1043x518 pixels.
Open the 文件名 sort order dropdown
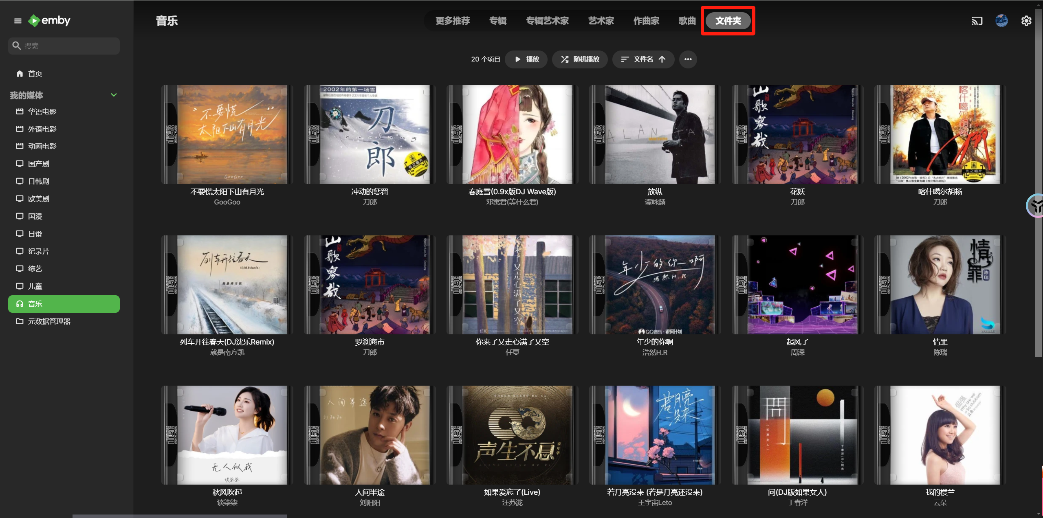tap(643, 59)
